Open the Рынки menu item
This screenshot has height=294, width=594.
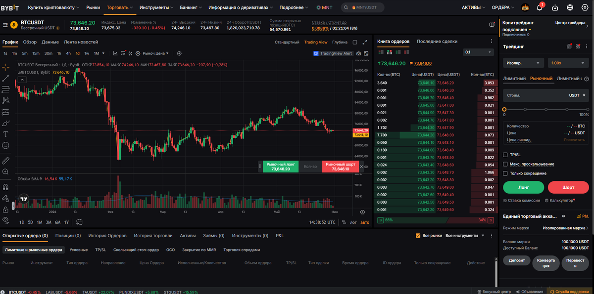[93, 7]
